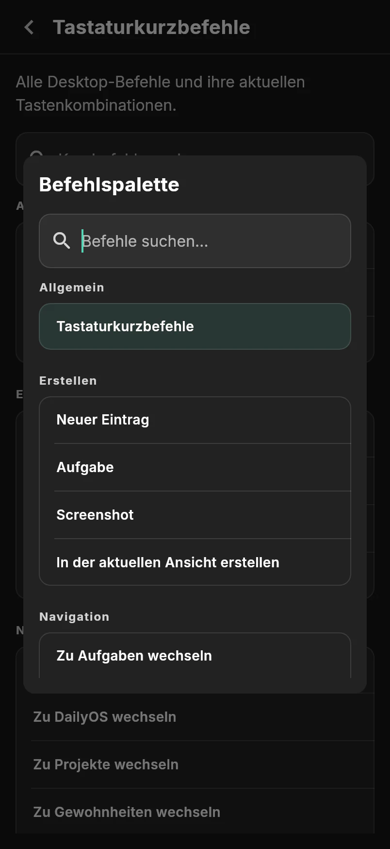The height and width of the screenshot is (849, 390).
Task: Click the "Tastaturkurzbefehle" page title in the header
Action: click(151, 27)
